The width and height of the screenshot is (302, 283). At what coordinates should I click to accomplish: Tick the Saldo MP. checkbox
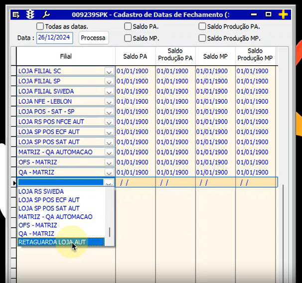(x=128, y=38)
